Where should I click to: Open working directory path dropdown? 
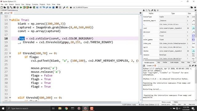[x=189, y=7]
